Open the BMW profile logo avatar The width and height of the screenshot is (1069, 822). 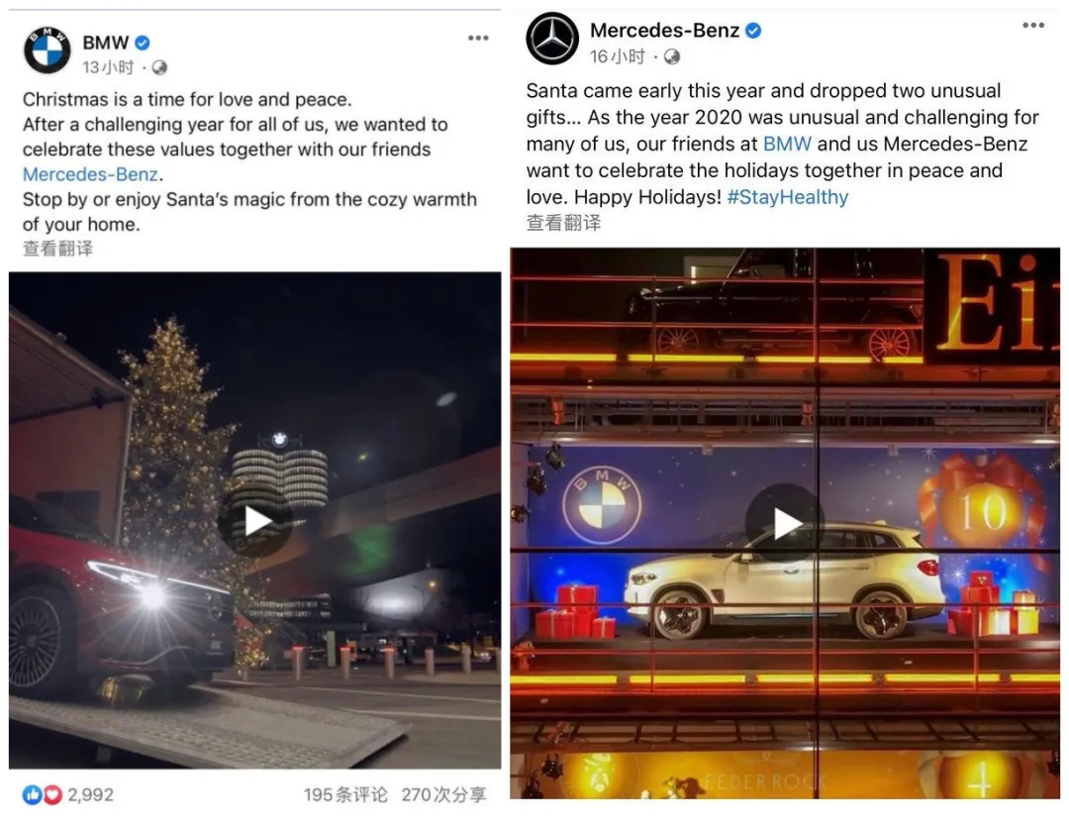[x=48, y=51]
